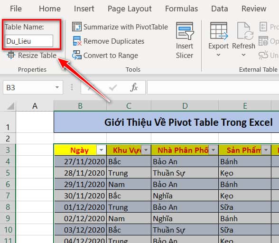Click the cell containing 27/11/2020
279x243 pixels.
[80, 161]
